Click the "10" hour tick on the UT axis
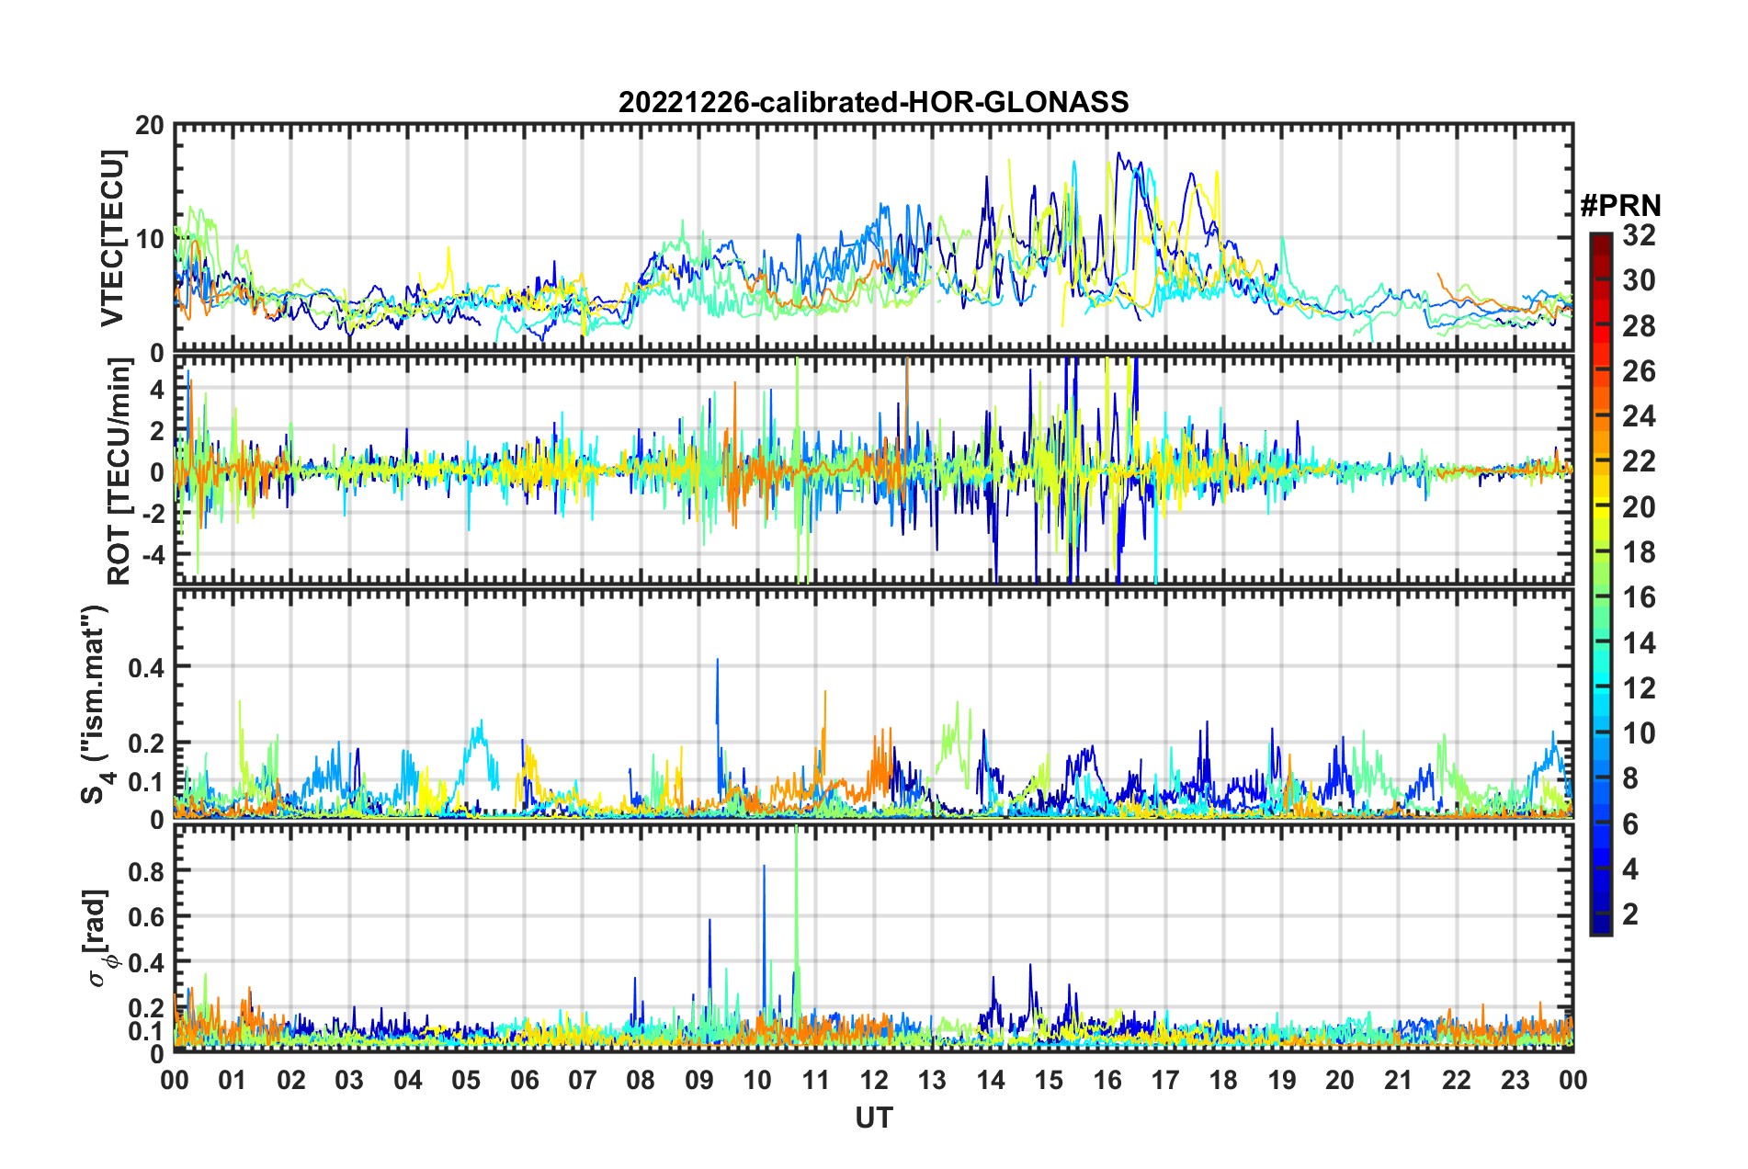This screenshot has width=1748, height=1169. point(757,1079)
